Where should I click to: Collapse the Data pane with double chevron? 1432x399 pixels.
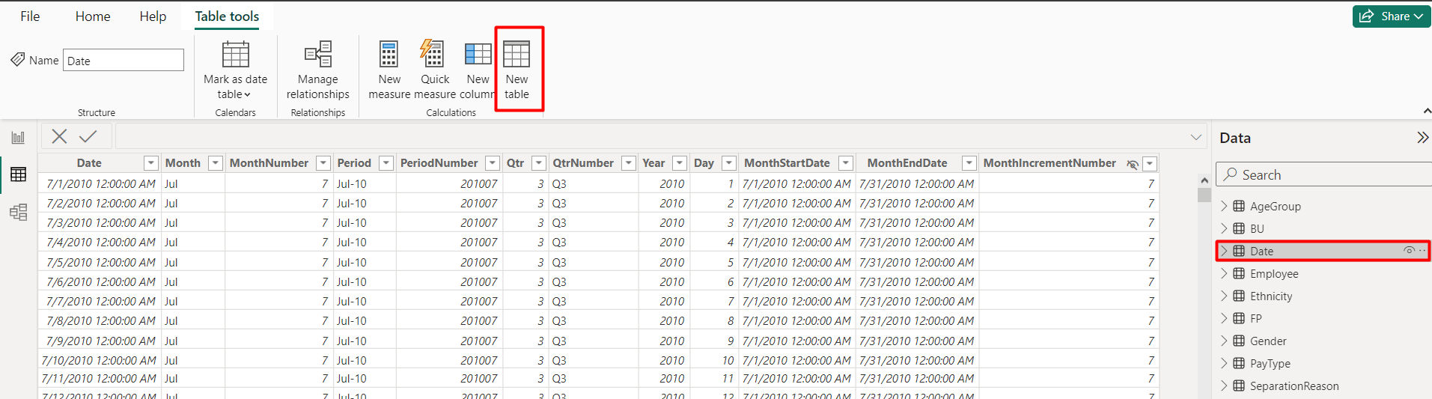point(1422,138)
